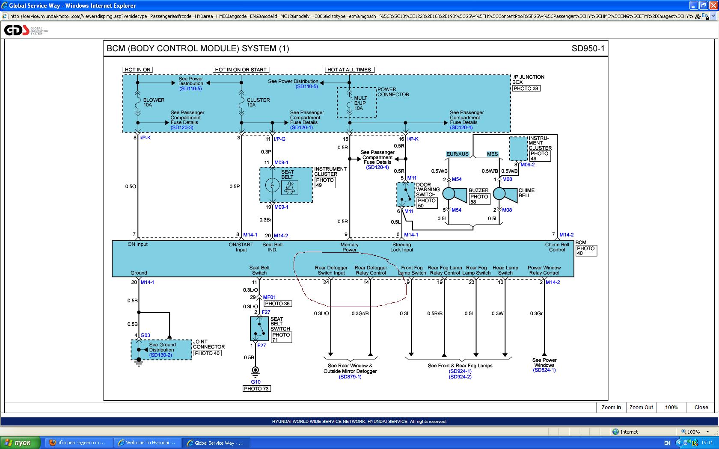
Task: Open the SD130-2 ground distribution link
Action: [160, 355]
